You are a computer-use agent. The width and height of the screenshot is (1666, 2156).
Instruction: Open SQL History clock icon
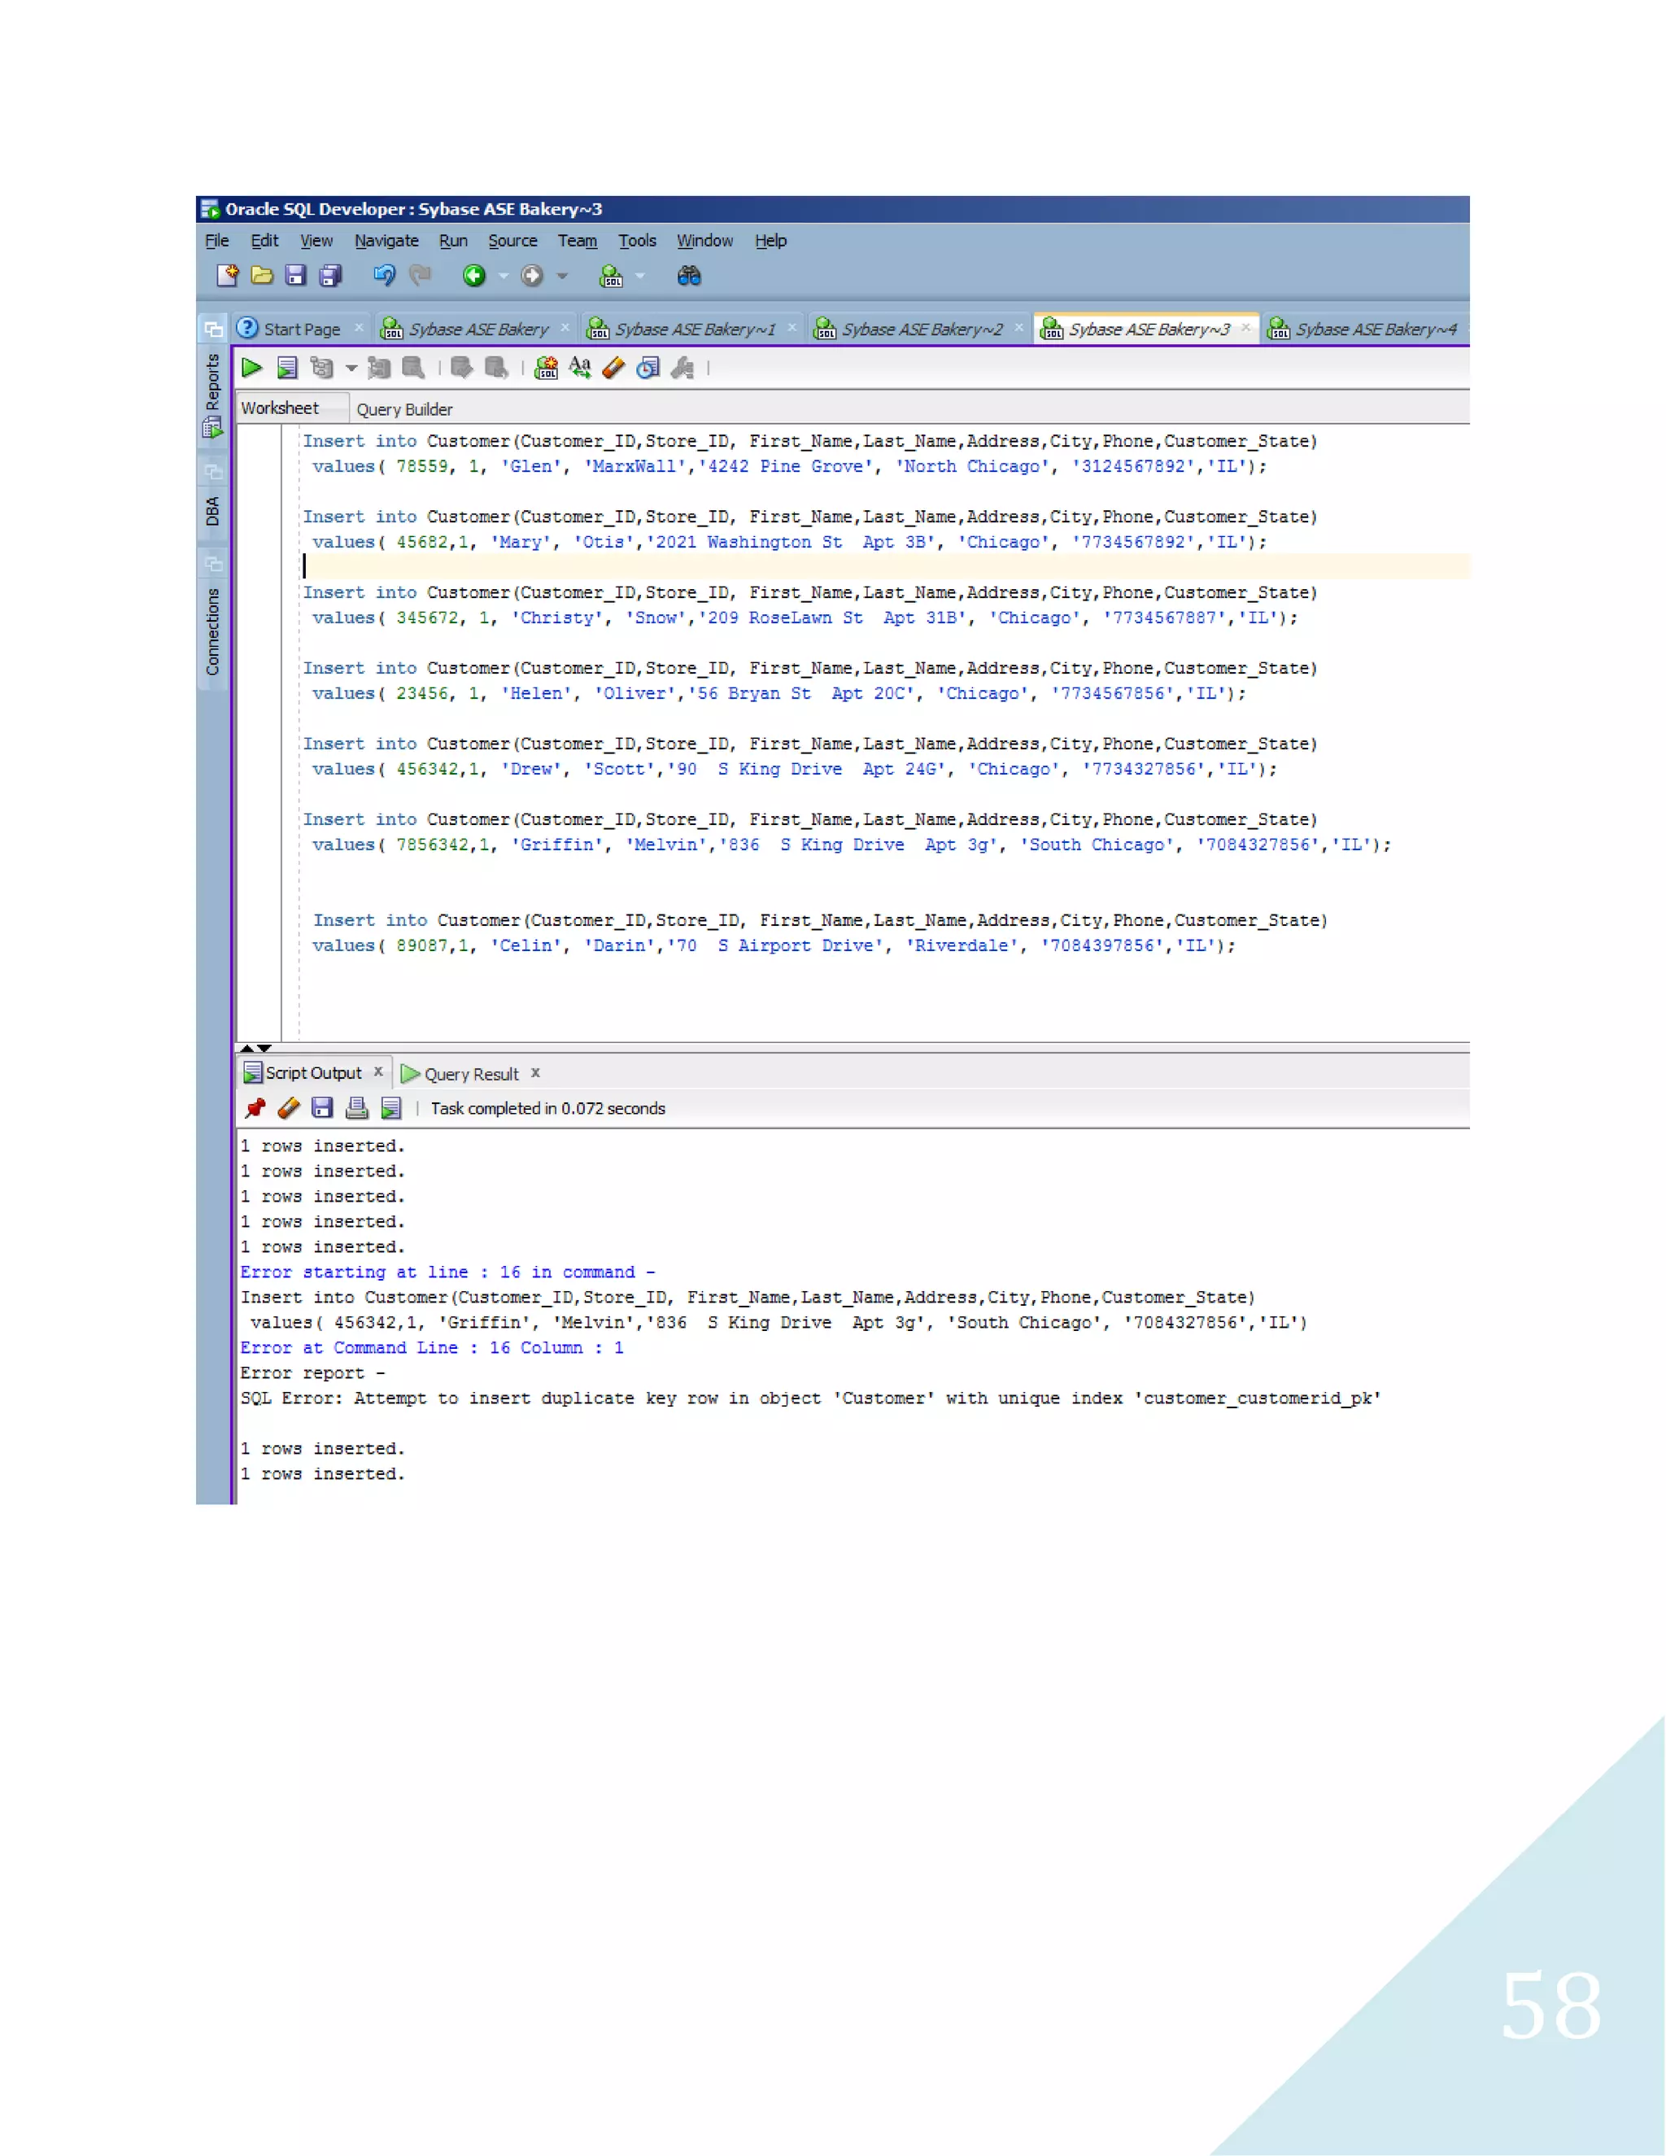pyautogui.click(x=648, y=369)
